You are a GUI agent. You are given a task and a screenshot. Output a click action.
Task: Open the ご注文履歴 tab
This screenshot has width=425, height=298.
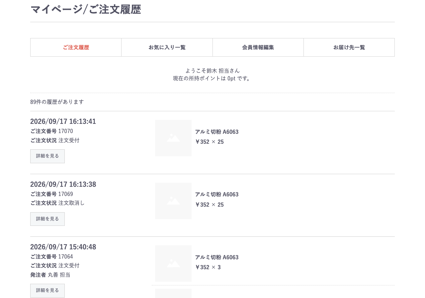coord(76,47)
